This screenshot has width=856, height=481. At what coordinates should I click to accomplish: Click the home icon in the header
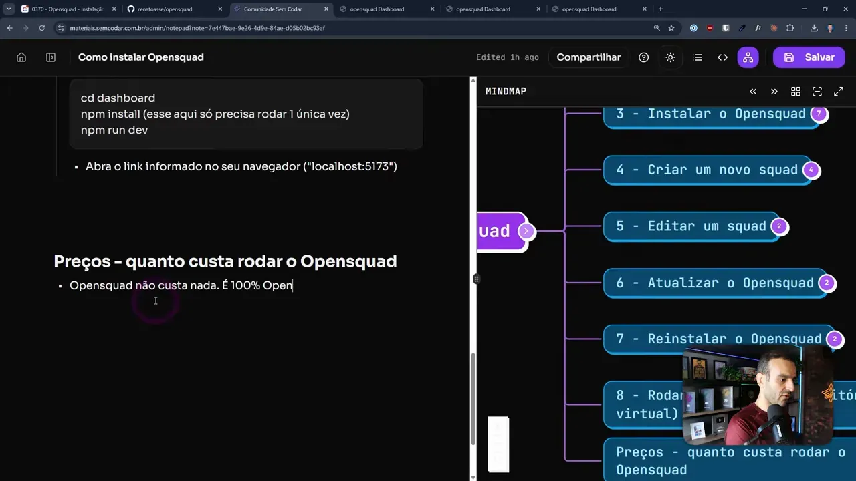(x=21, y=57)
